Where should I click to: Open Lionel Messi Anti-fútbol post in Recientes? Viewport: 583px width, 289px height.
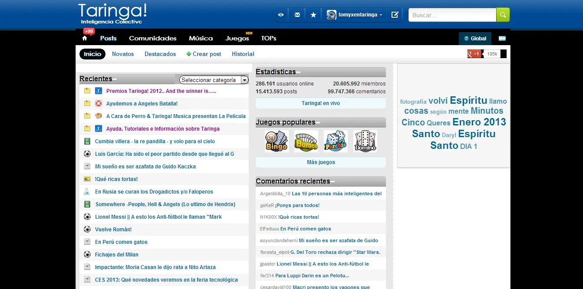[158, 217]
